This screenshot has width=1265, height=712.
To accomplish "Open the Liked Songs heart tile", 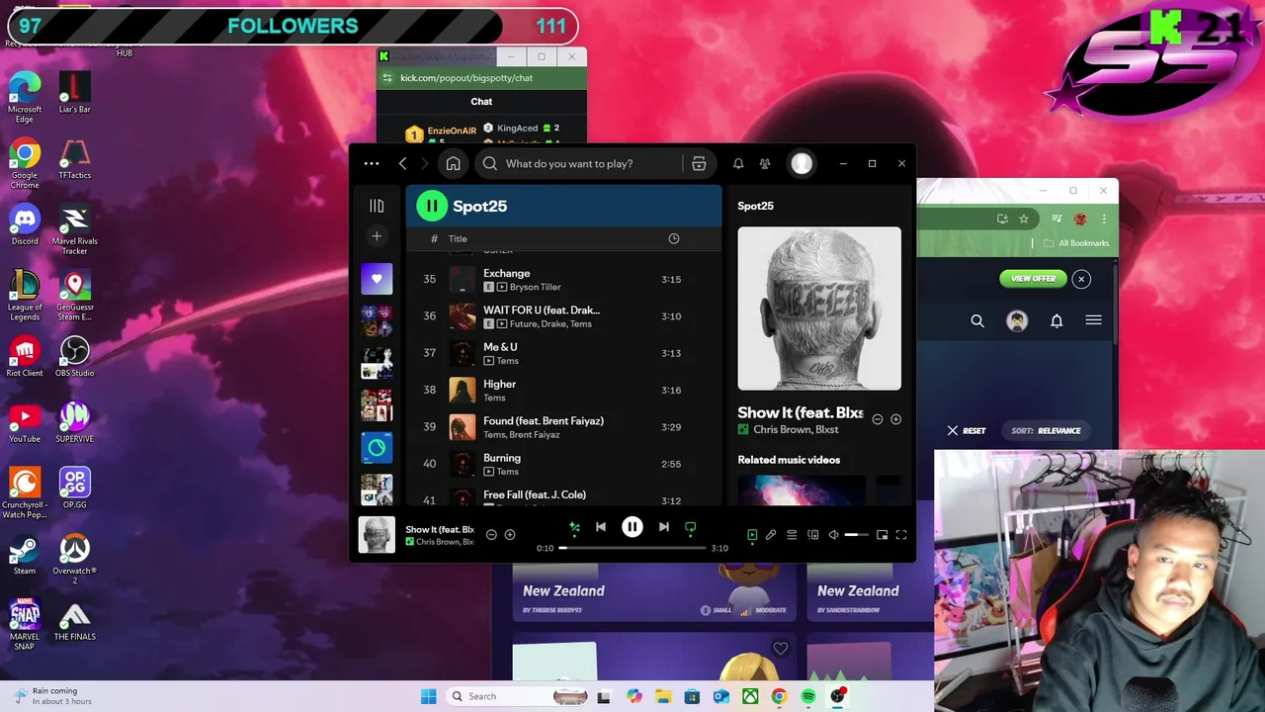I will 377,279.
